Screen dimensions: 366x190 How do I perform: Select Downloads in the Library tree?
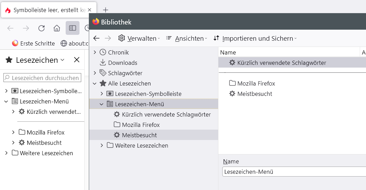(122, 63)
